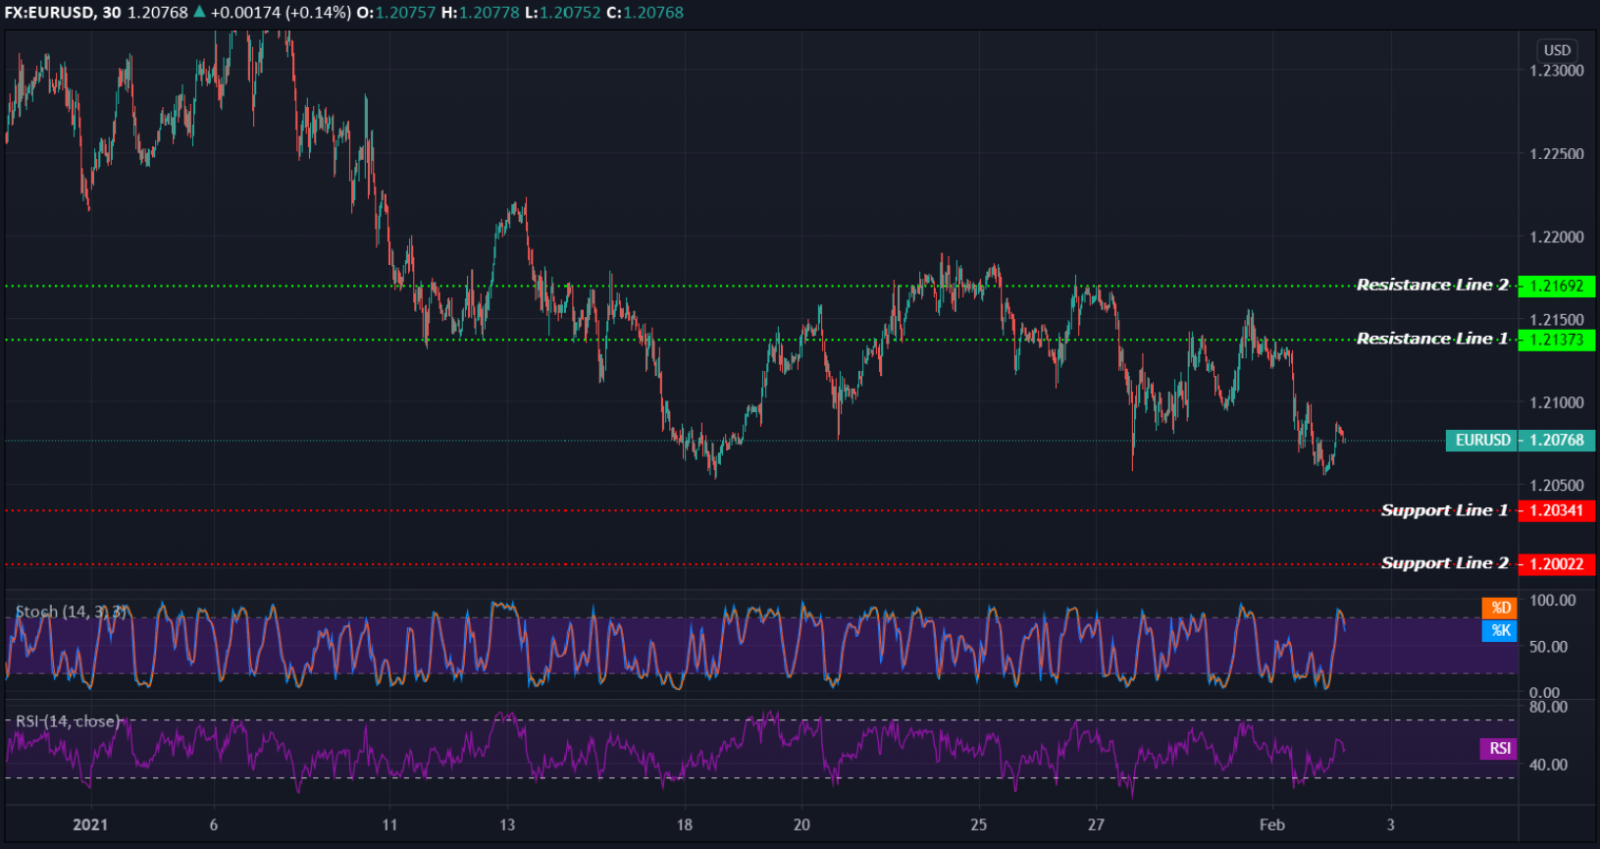This screenshot has width=1600, height=849.
Task: Click the L:1.20752 low value
Action: tap(563, 13)
